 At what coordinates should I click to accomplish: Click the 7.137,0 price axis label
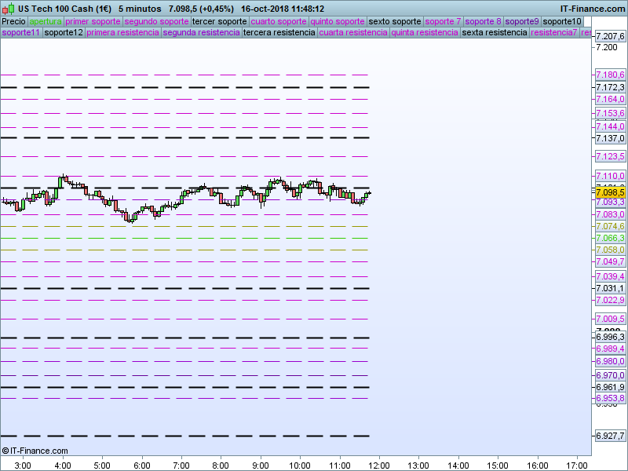tap(611, 138)
